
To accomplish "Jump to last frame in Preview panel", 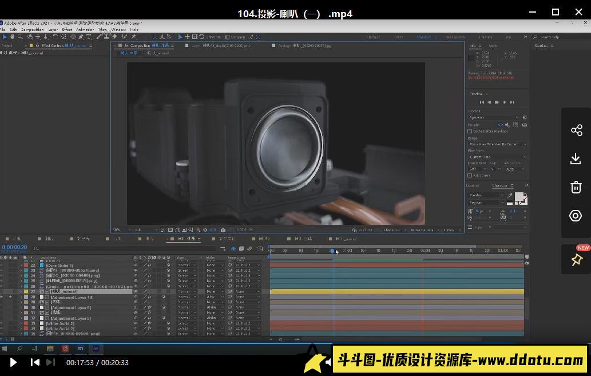I will pyautogui.click(x=512, y=102).
